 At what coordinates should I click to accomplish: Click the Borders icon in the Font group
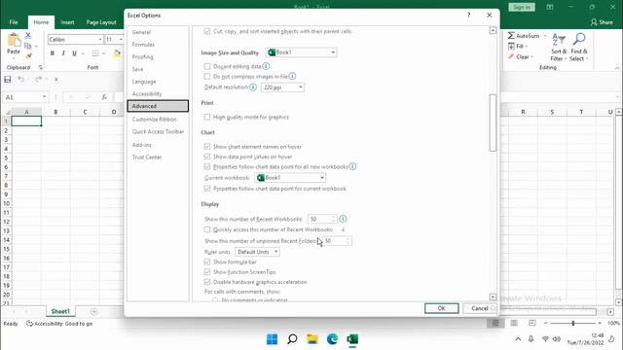95,53
